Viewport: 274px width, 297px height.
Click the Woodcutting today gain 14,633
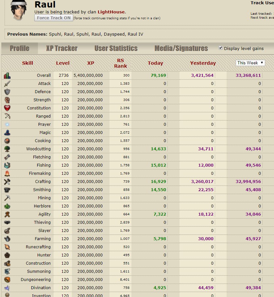click(158, 149)
